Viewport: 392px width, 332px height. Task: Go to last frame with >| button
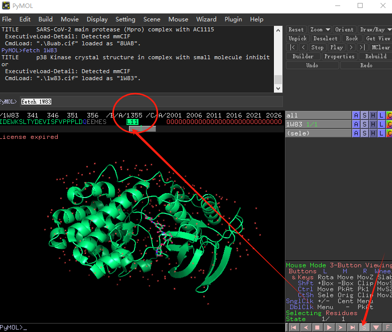pyautogui.click(x=362, y=47)
